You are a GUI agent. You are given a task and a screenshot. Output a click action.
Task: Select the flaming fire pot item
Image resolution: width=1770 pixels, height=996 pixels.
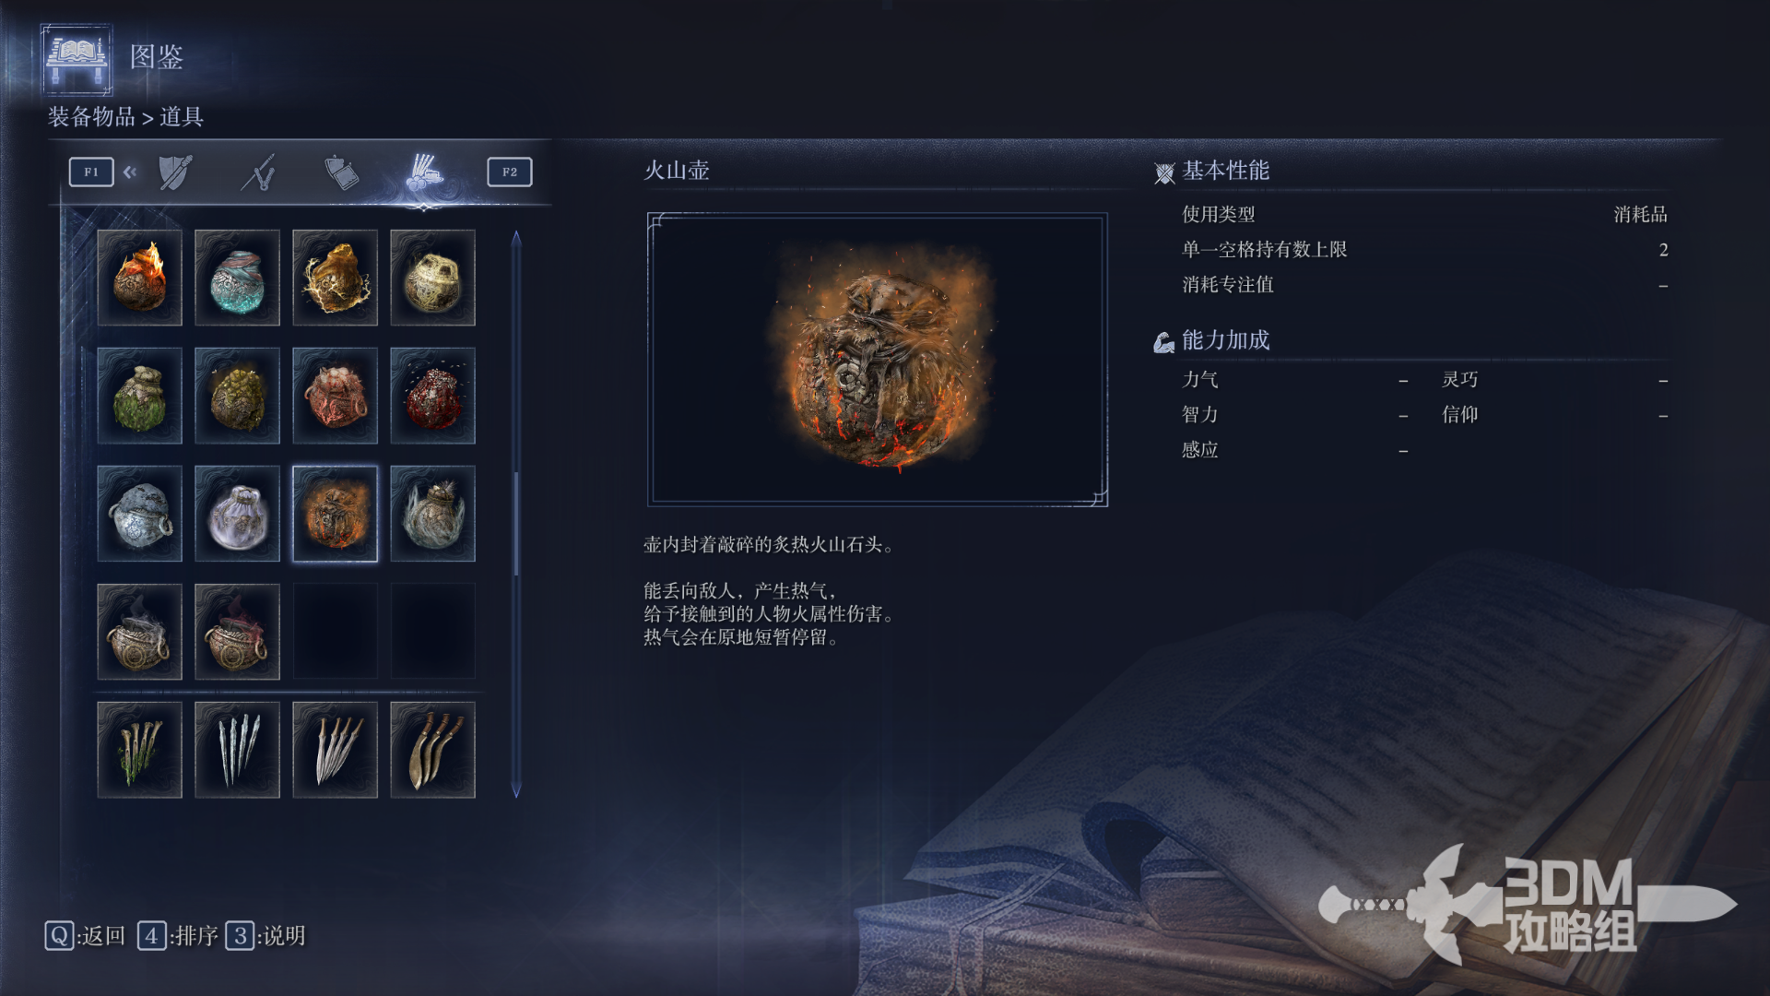pyautogui.click(x=139, y=278)
